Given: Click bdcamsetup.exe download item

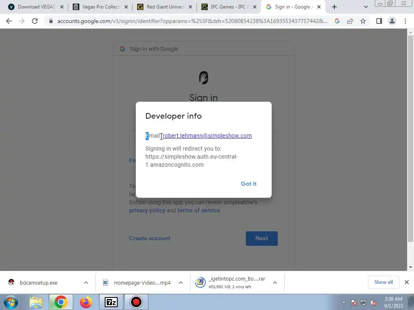Looking at the screenshot, I should [x=38, y=283].
